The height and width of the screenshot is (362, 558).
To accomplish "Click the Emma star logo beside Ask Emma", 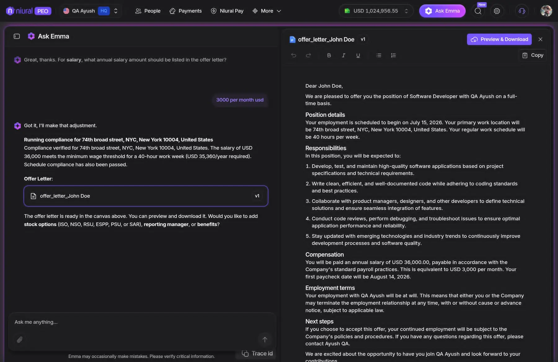I will pos(31,36).
